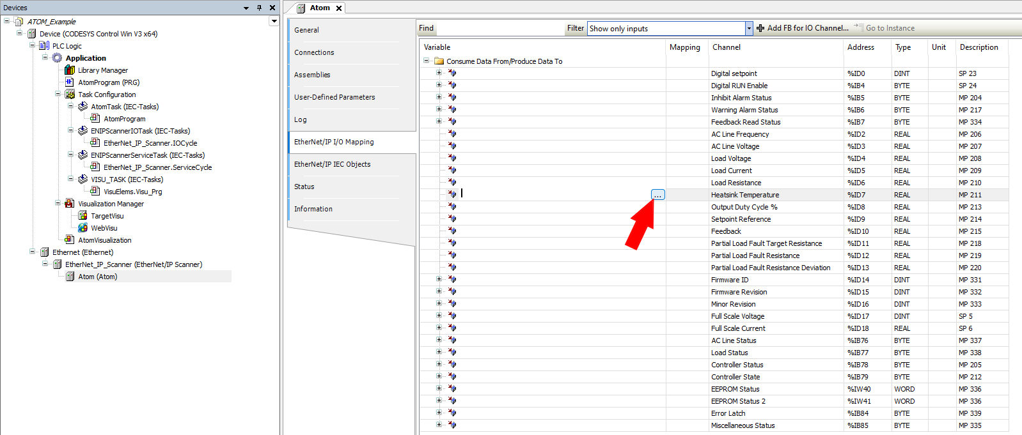Click into the Find text field
The height and width of the screenshot is (435, 1022).
(x=499, y=28)
